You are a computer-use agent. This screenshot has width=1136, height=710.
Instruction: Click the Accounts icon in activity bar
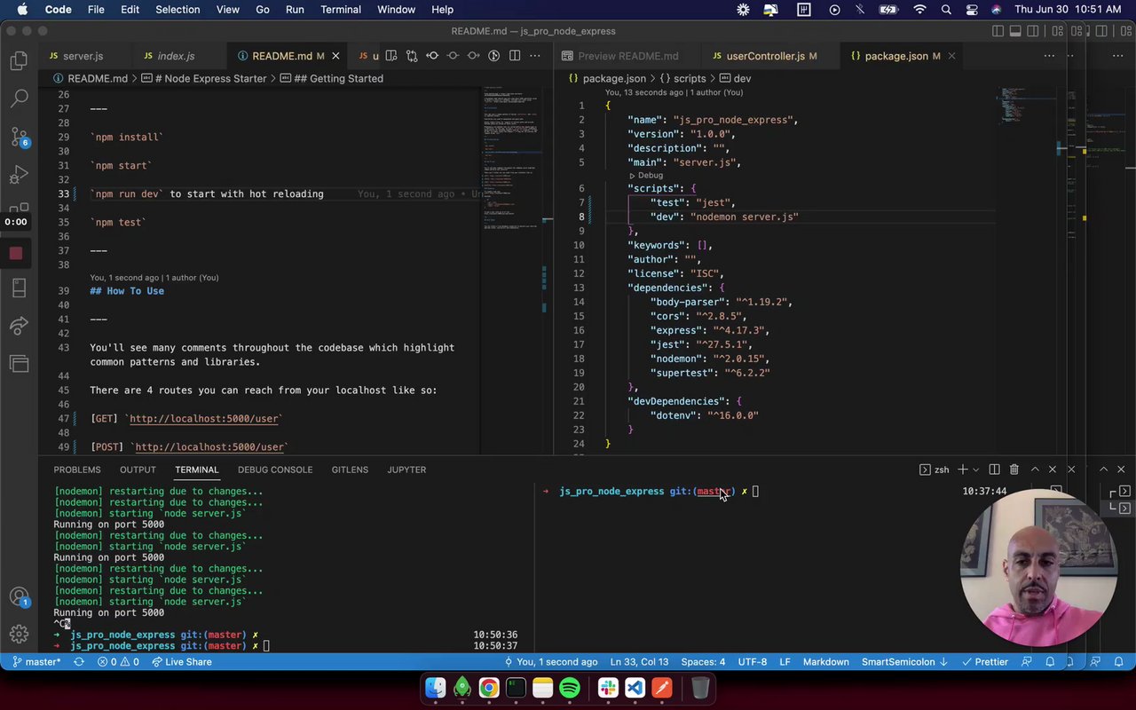(19, 596)
